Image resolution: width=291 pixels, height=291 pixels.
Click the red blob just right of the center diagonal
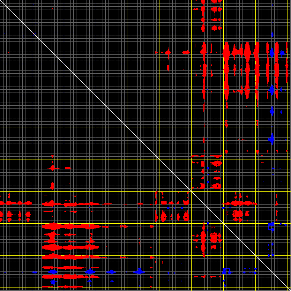pyautogui.click(x=217, y=163)
